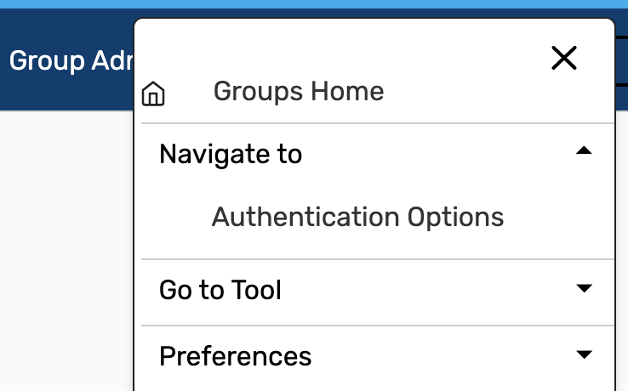Open the Groups Home link

pyautogui.click(x=298, y=91)
